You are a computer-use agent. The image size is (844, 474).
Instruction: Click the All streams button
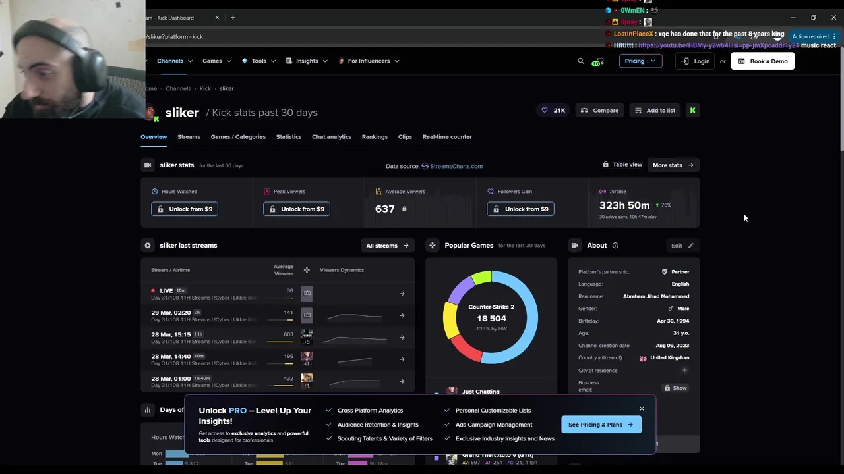point(388,246)
